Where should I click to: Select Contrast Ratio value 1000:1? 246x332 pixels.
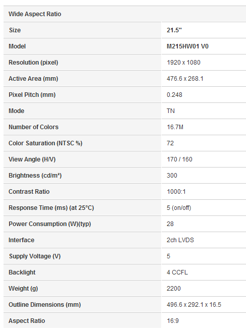tap(176, 192)
